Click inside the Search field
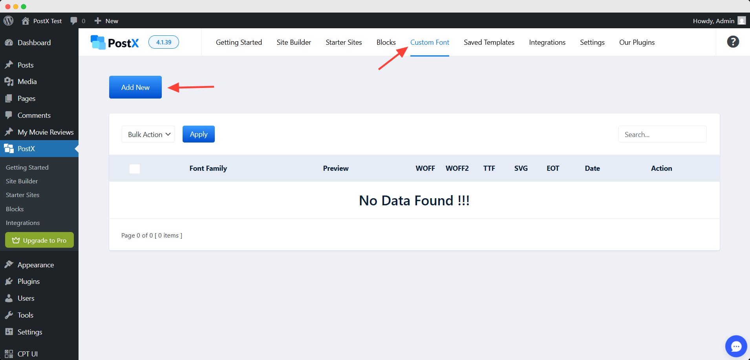Viewport: 750px width, 360px height. [662, 134]
